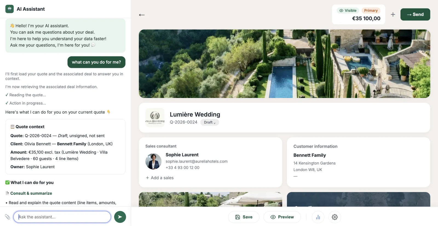
Task: Select the €35 100,00 price card
Action: [359, 15]
